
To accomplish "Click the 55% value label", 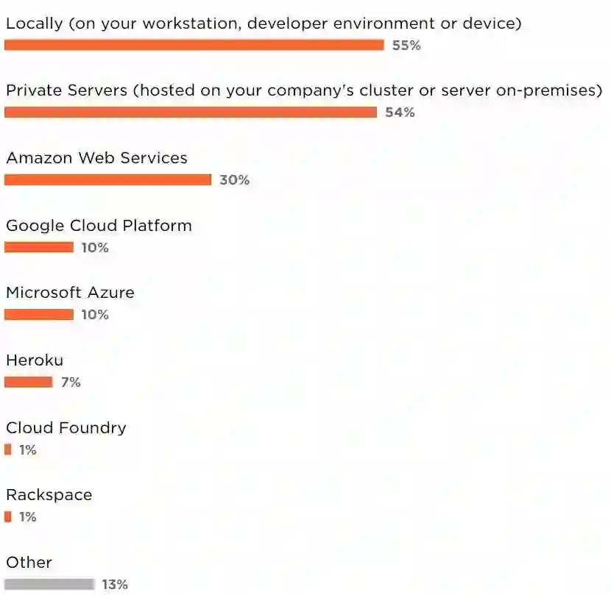I will (x=406, y=46).
